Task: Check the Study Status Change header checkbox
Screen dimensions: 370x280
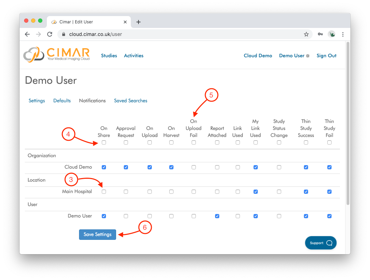Action: click(x=279, y=142)
